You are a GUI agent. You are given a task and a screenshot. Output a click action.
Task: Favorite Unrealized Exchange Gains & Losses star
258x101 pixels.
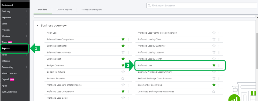click(x=214, y=91)
